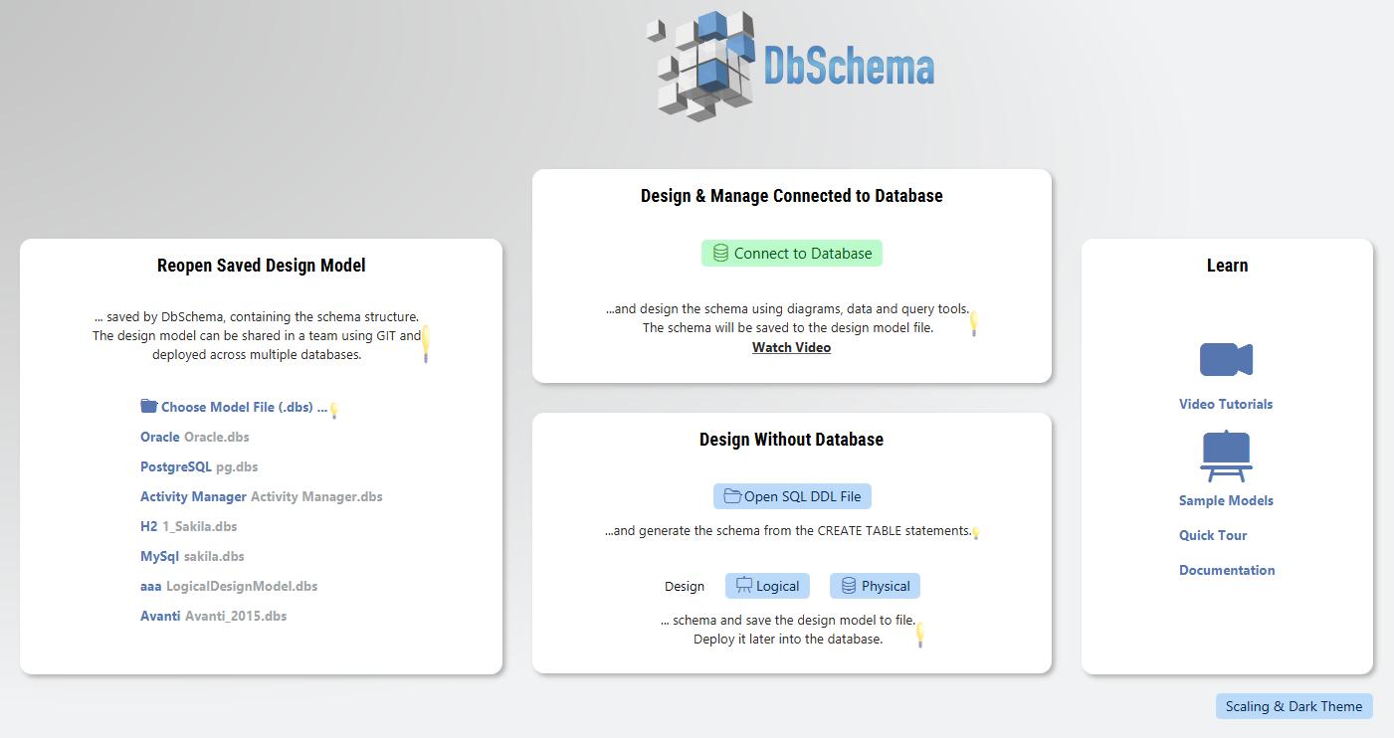
Task: Reopen the MySql sakila.dbs model
Action: [x=192, y=556]
